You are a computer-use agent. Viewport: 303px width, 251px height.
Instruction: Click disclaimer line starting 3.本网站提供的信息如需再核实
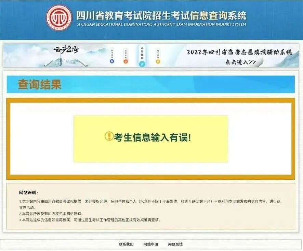point(90,220)
